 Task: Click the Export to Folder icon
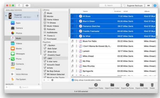tap(142, 85)
